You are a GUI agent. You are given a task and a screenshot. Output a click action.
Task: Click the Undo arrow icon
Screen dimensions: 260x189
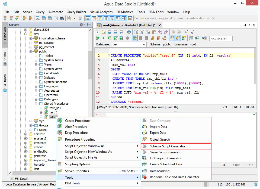(160, 32)
